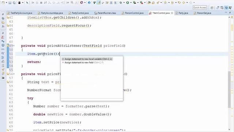Viewport: 234px width, 132px height.
Task: Click the Debug bug toolbar icon
Action: pos(121,3)
